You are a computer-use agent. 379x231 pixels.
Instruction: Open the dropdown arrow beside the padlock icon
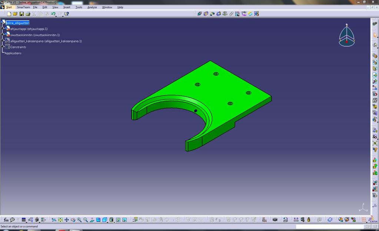(x=40, y=222)
